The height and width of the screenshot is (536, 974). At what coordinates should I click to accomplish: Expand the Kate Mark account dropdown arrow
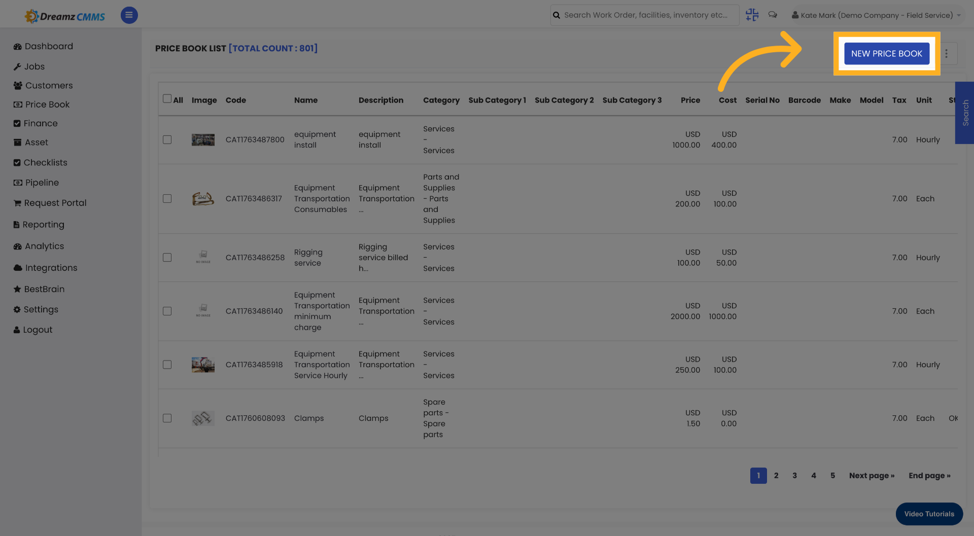959,15
